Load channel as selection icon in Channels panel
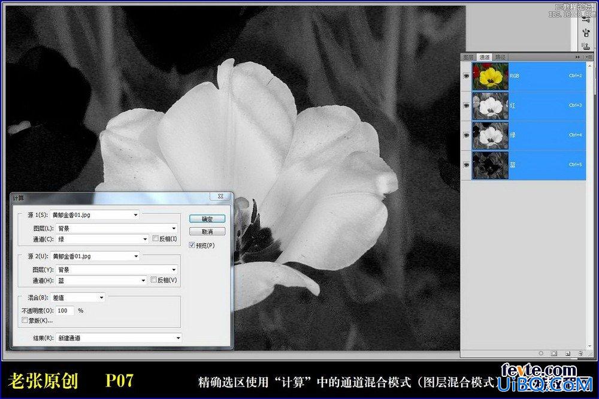The width and height of the screenshot is (599, 399). (x=541, y=353)
